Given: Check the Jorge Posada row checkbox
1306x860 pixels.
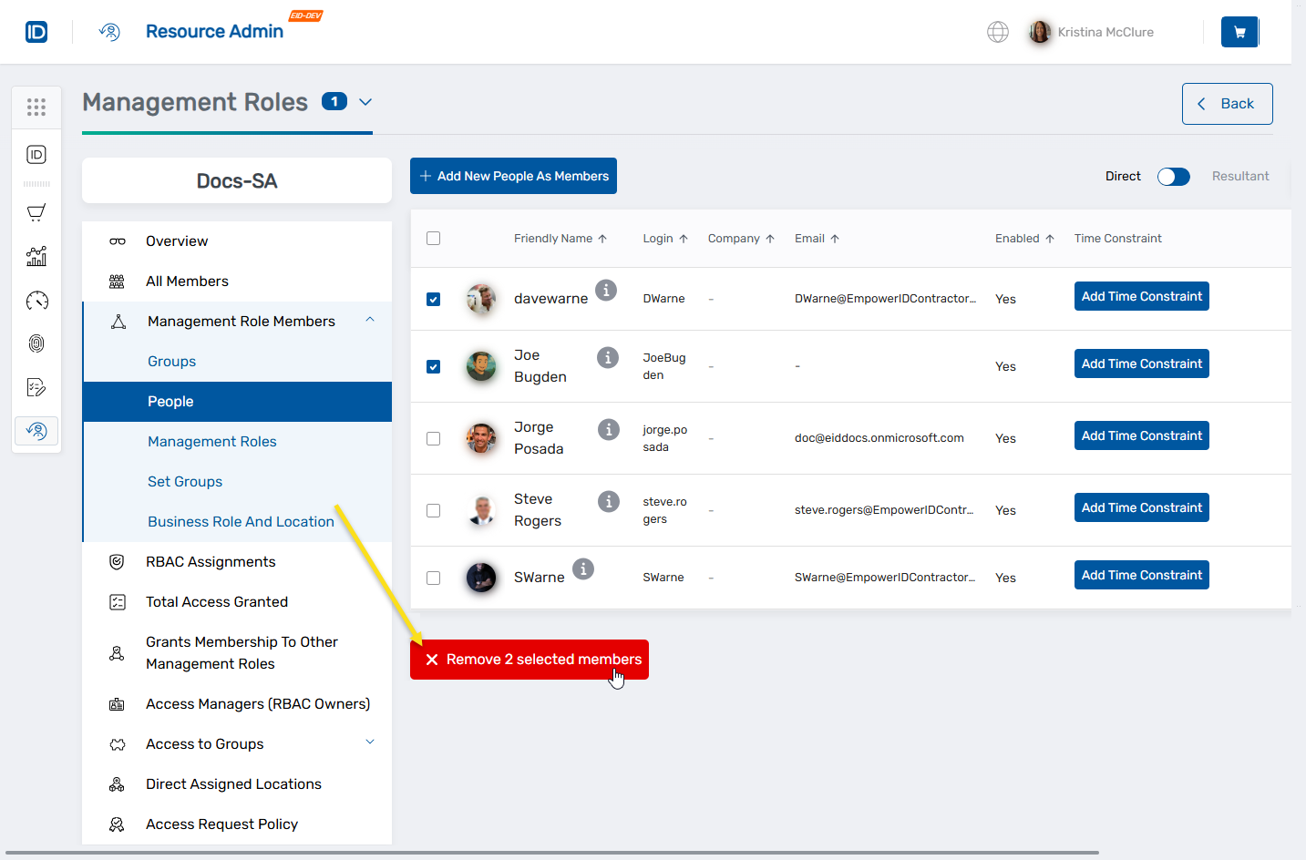Looking at the screenshot, I should (434, 438).
